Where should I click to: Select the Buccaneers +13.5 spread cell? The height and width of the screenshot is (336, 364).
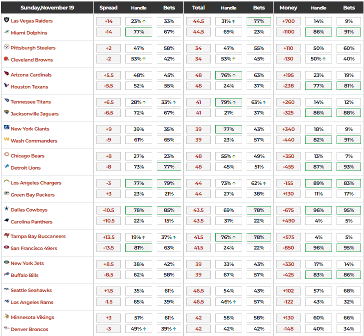(x=108, y=237)
